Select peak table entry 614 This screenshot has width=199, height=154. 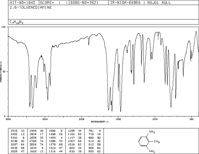click(x=95, y=141)
